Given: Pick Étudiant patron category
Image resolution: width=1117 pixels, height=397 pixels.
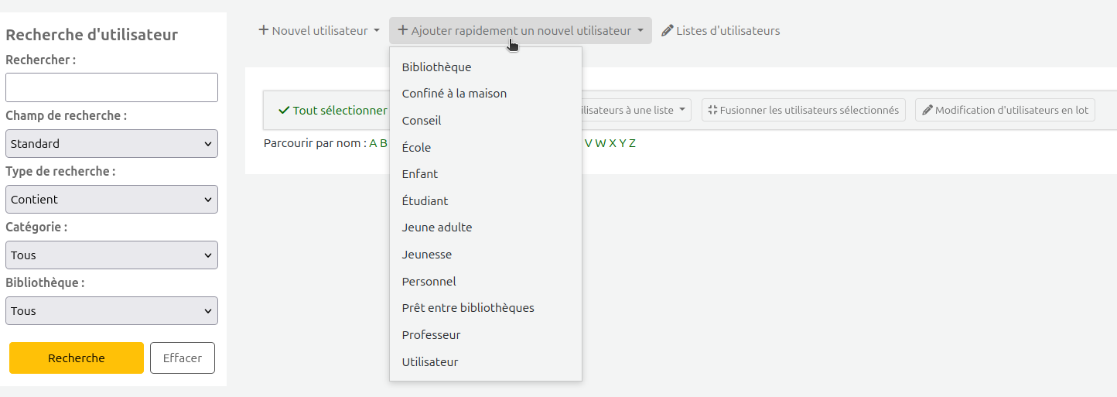Looking at the screenshot, I should 486,201.
